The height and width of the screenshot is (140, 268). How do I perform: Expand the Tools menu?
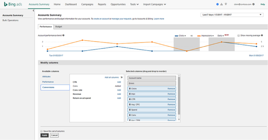[x=134, y=4]
